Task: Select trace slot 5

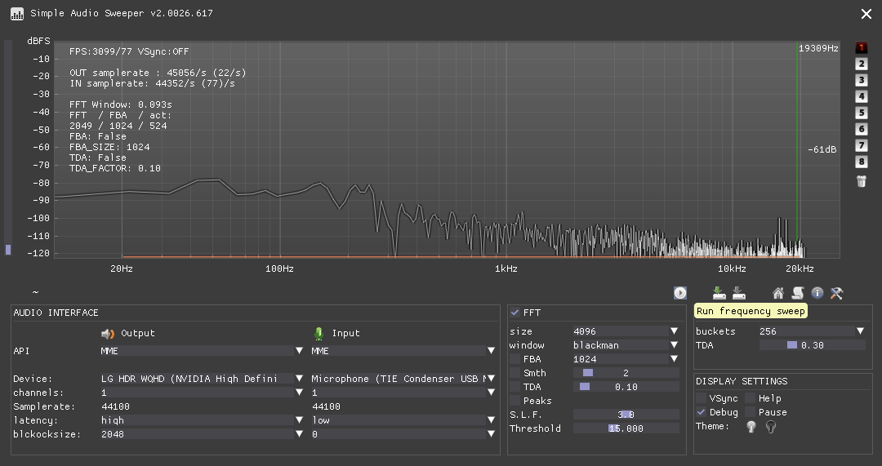Action: 861,113
